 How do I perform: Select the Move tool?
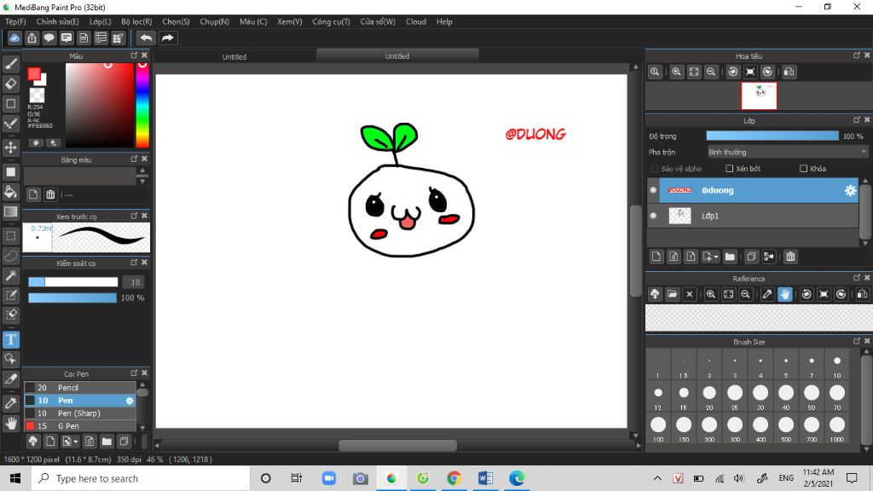click(10, 147)
